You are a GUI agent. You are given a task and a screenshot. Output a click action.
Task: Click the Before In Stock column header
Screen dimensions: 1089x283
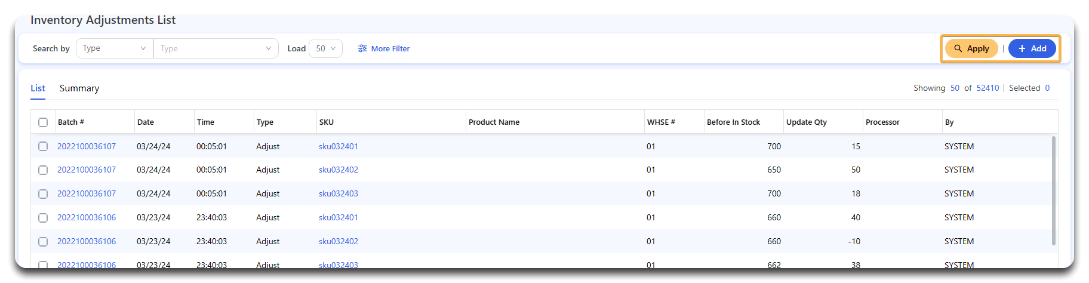click(x=733, y=122)
